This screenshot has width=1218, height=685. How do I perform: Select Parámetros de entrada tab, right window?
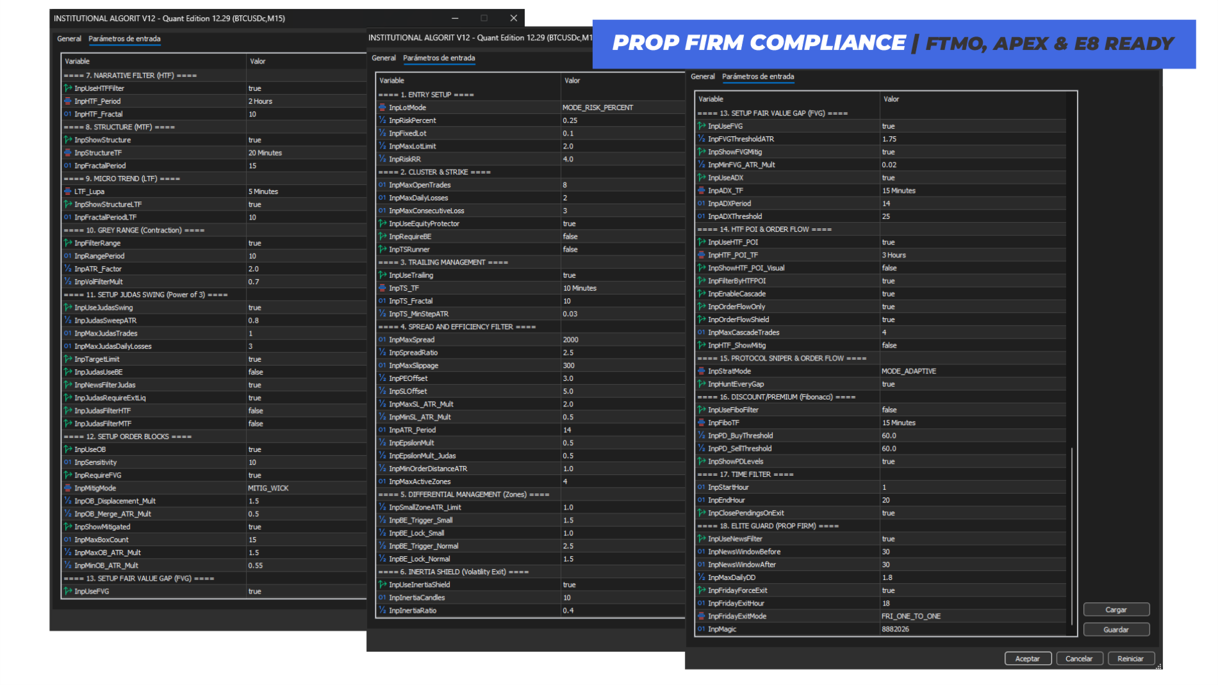pyautogui.click(x=758, y=77)
